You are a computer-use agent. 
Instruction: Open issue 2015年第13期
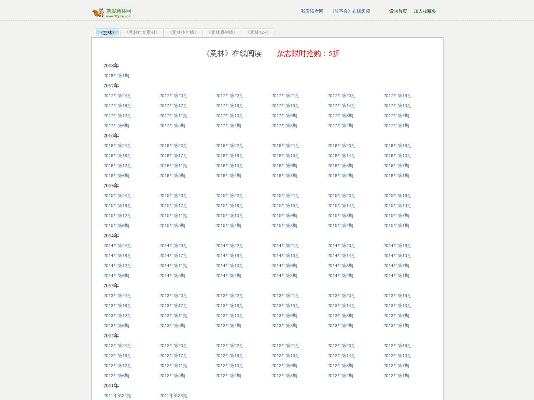click(397, 206)
